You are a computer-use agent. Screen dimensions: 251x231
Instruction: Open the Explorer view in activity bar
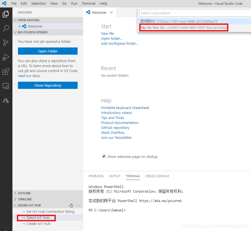click(6, 14)
